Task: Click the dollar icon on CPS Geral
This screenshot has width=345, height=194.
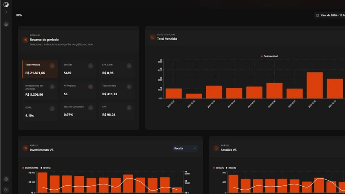Action: click(129, 66)
